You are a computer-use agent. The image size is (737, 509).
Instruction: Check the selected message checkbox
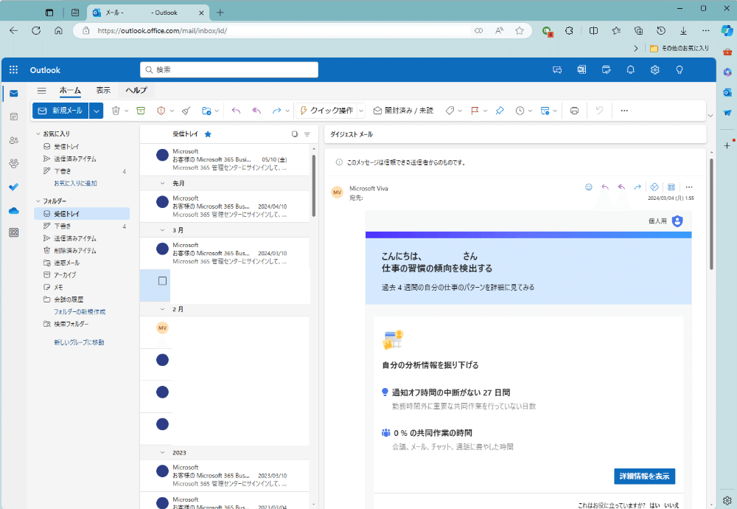tap(163, 281)
